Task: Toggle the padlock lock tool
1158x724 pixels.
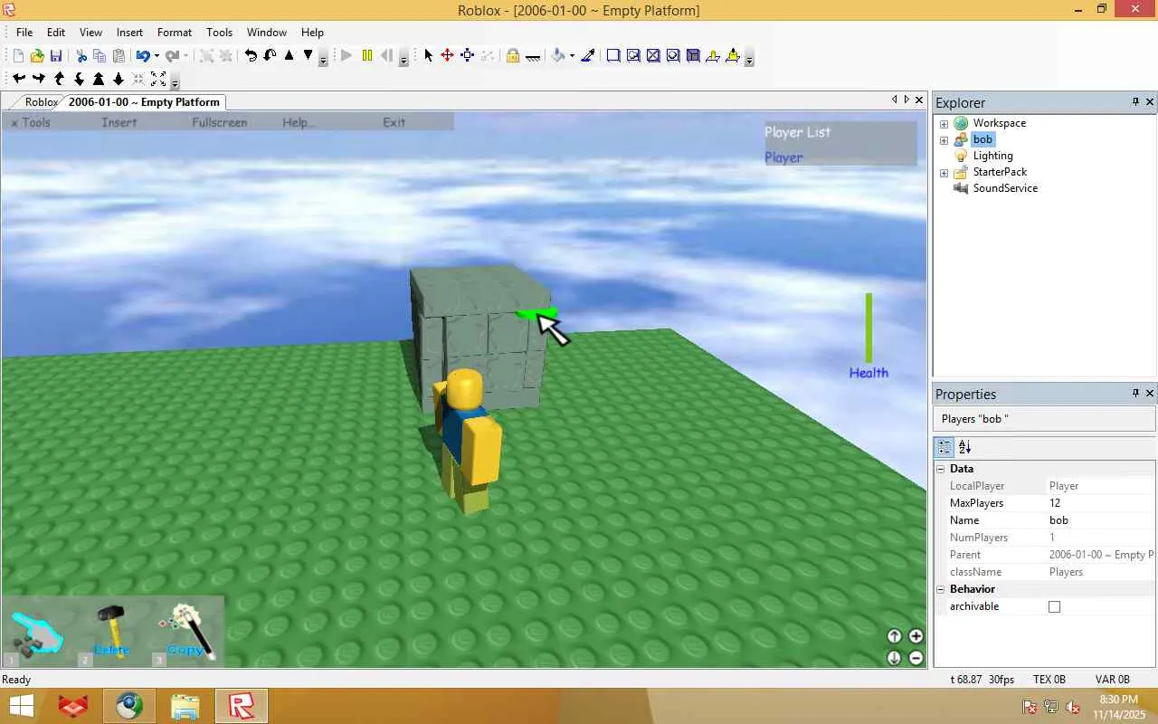Action: [x=513, y=56]
